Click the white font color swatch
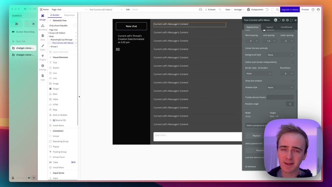332x187 pixels. point(264,30)
